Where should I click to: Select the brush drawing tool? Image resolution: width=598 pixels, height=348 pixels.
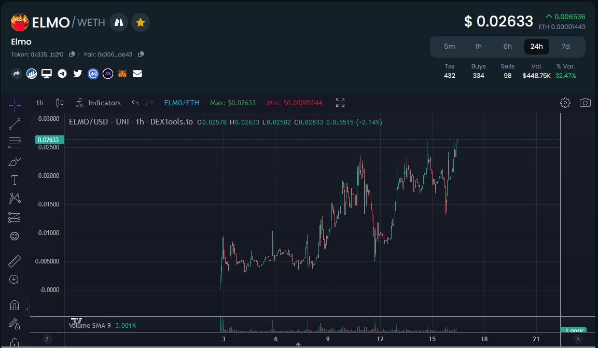(x=15, y=161)
